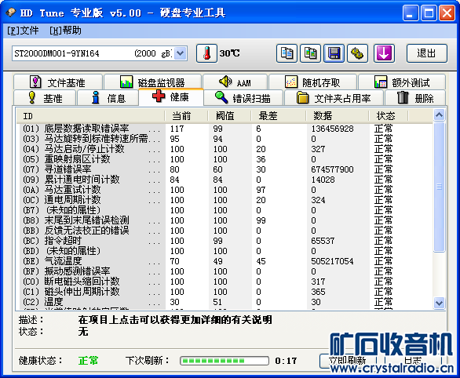The height and width of the screenshot is (378, 460).
Task: Click the 最差 column header
Action: [279, 116]
